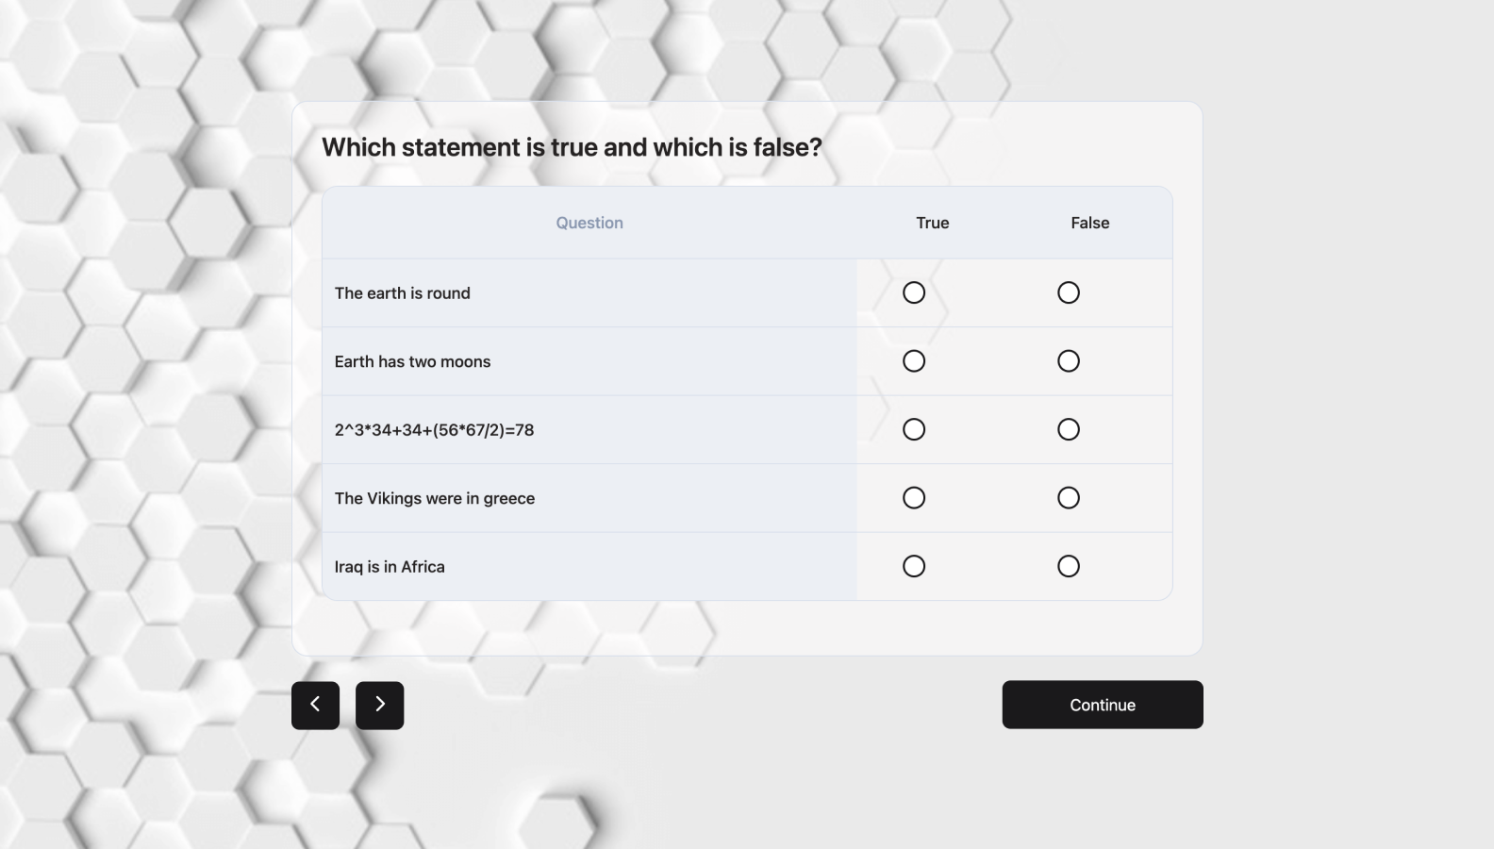Click the 'True' column header
Image resolution: width=1494 pixels, height=849 pixels.
pyautogui.click(x=933, y=223)
